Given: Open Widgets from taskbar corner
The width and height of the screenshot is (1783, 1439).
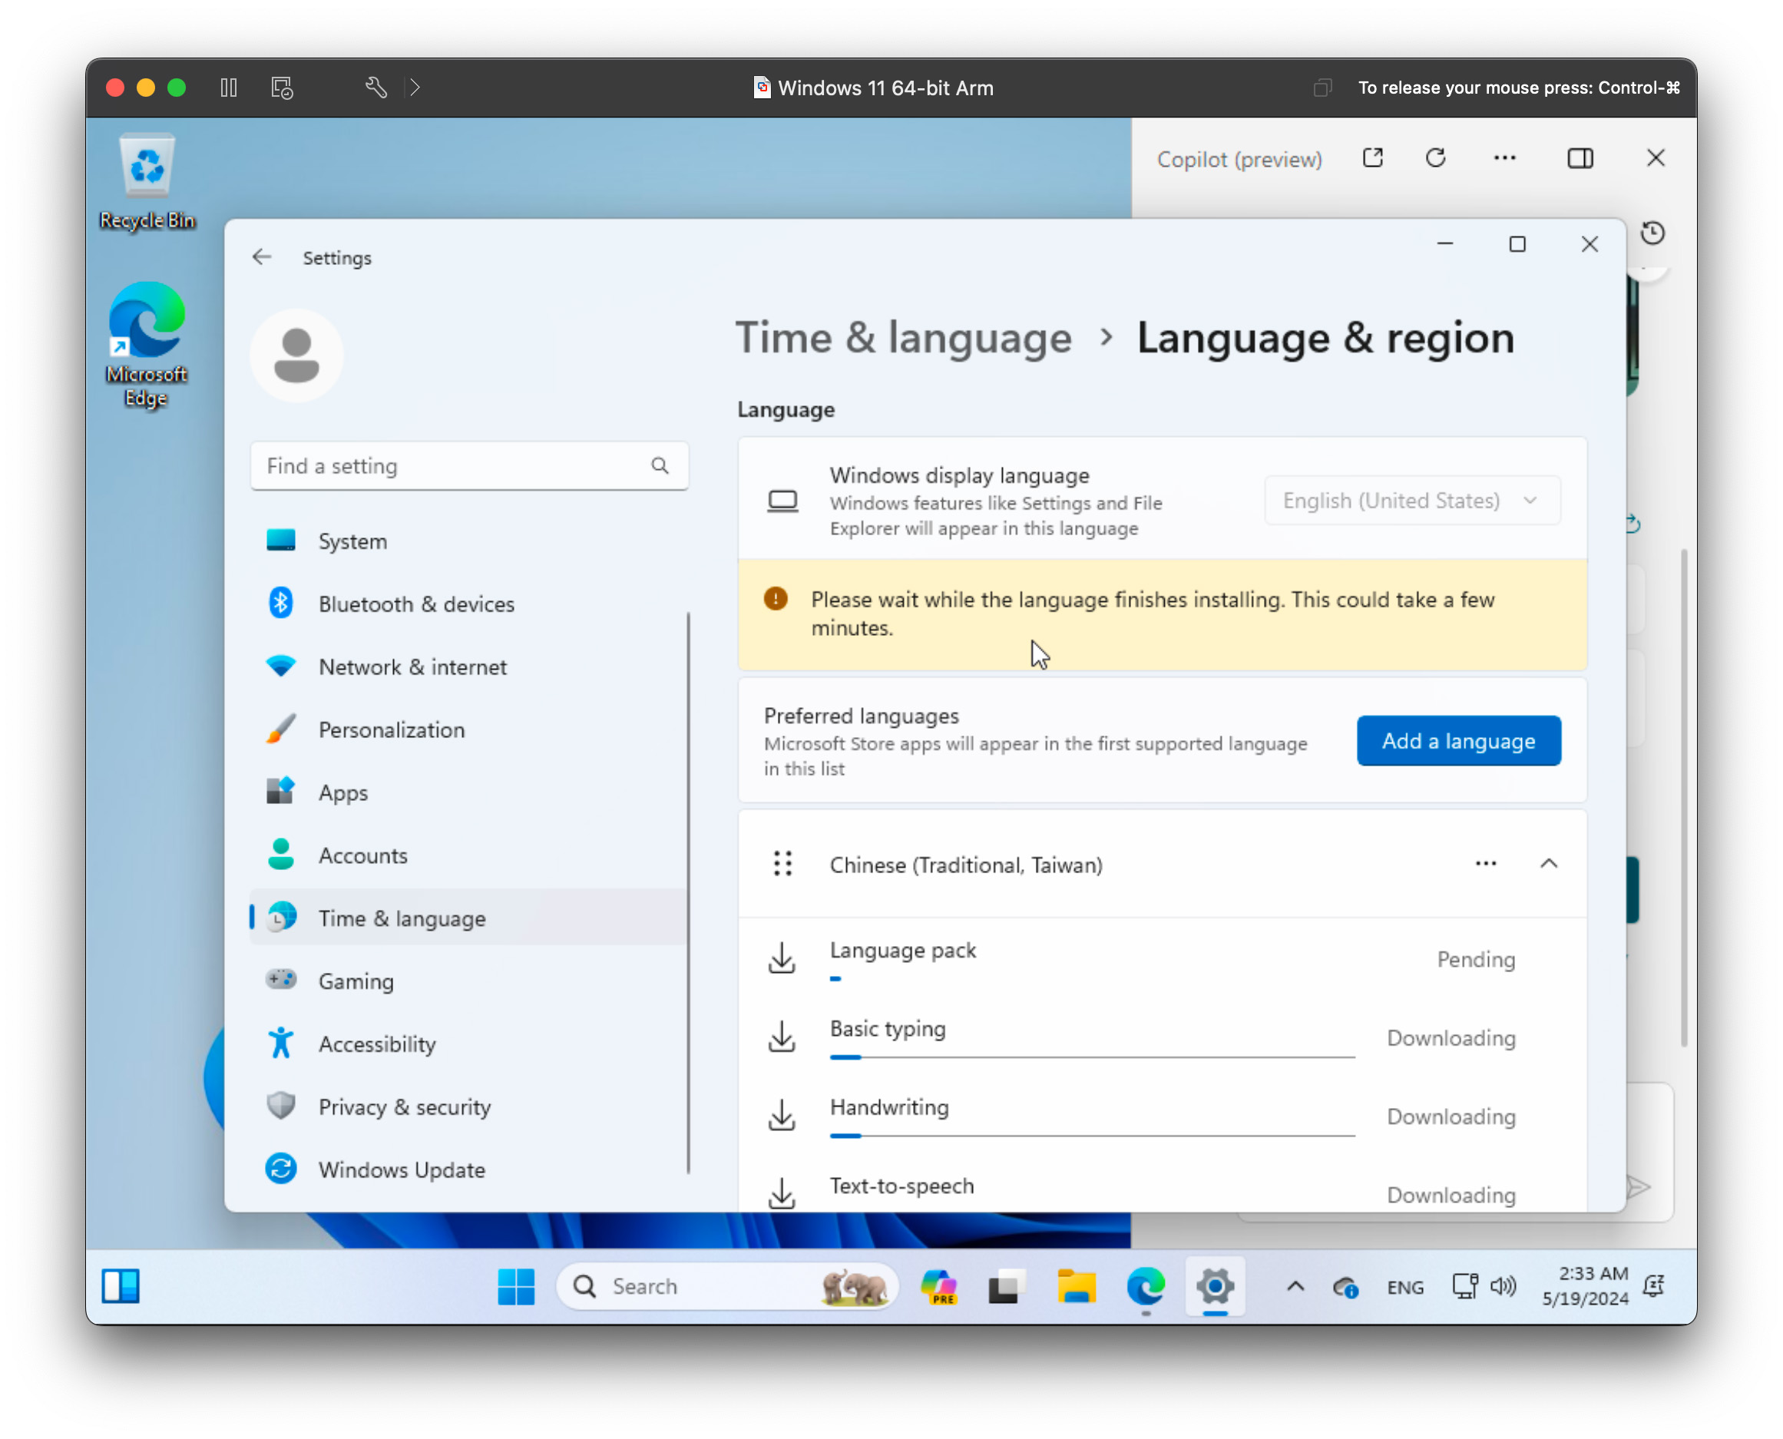Looking at the screenshot, I should click(121, 1286).
